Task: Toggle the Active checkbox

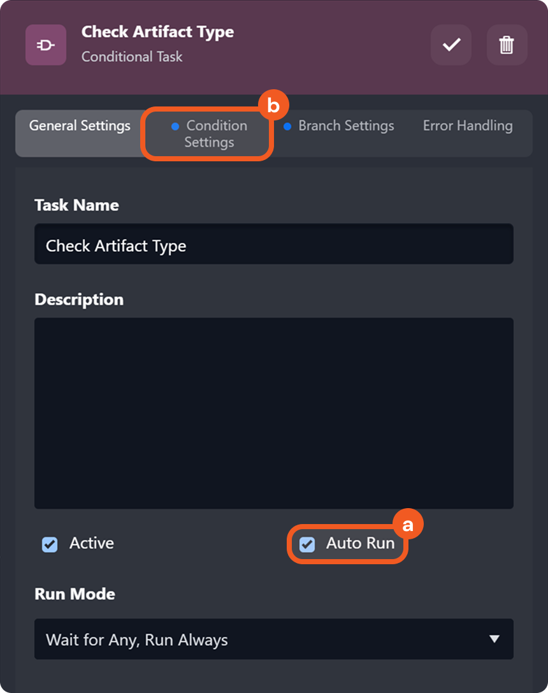Action: pyautogui.click(x=50, y=544)
